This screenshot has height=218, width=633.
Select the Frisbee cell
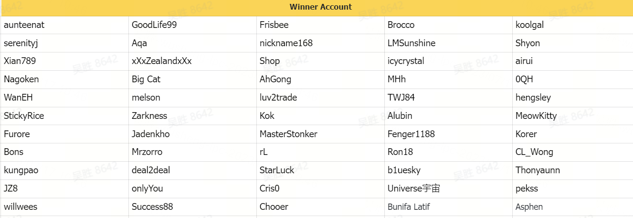point(321,25)
